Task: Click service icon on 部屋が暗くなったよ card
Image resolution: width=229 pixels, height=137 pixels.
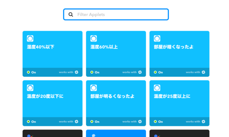Action: (157, 39)
